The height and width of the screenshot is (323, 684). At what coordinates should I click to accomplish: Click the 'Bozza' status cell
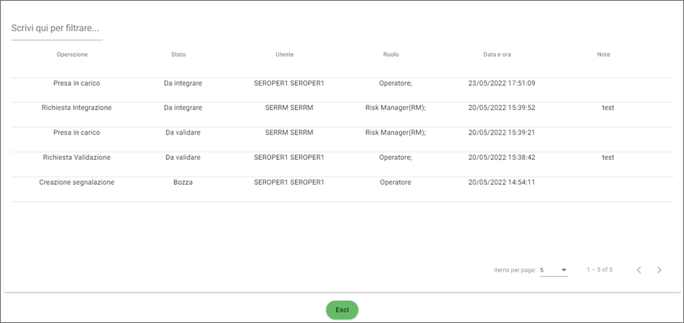(183, 182)
